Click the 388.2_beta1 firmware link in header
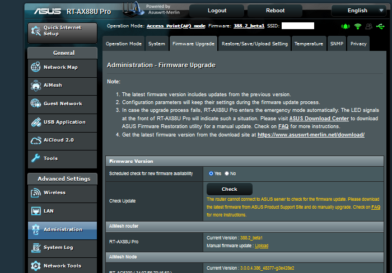Viewport: 392px width, 273px height. pos(249,26)
